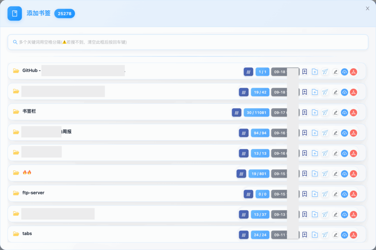The height and width of the screenshot is (250, 376).
Task: Click the 30 / 11081 count badge
Action: 257,113
